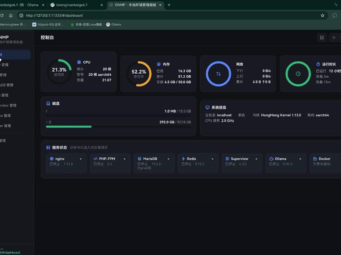Open the Ollama bookmark in bookmarks bar
341x255 pixels.
pyautogui.click(x=114, y=25)
